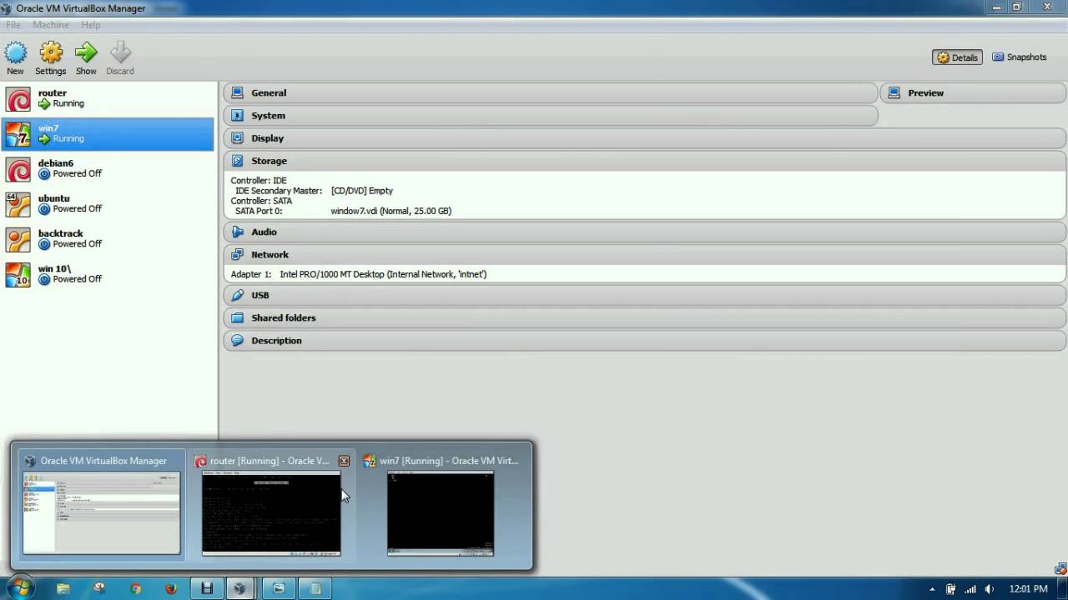Expand the Preview panel header
Viewport: 1068px width, 600px height.
point(974,92)
